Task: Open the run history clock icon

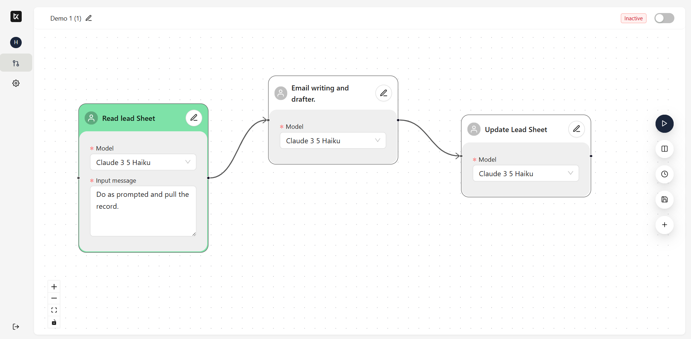Action: point(664,174)
